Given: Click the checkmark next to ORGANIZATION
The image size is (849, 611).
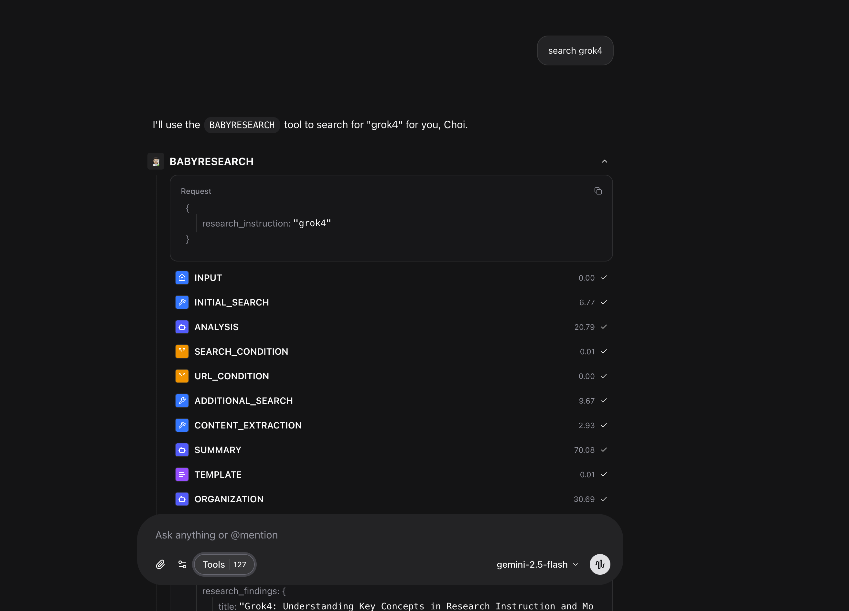Looking at the screenshot, I should 604,499.
